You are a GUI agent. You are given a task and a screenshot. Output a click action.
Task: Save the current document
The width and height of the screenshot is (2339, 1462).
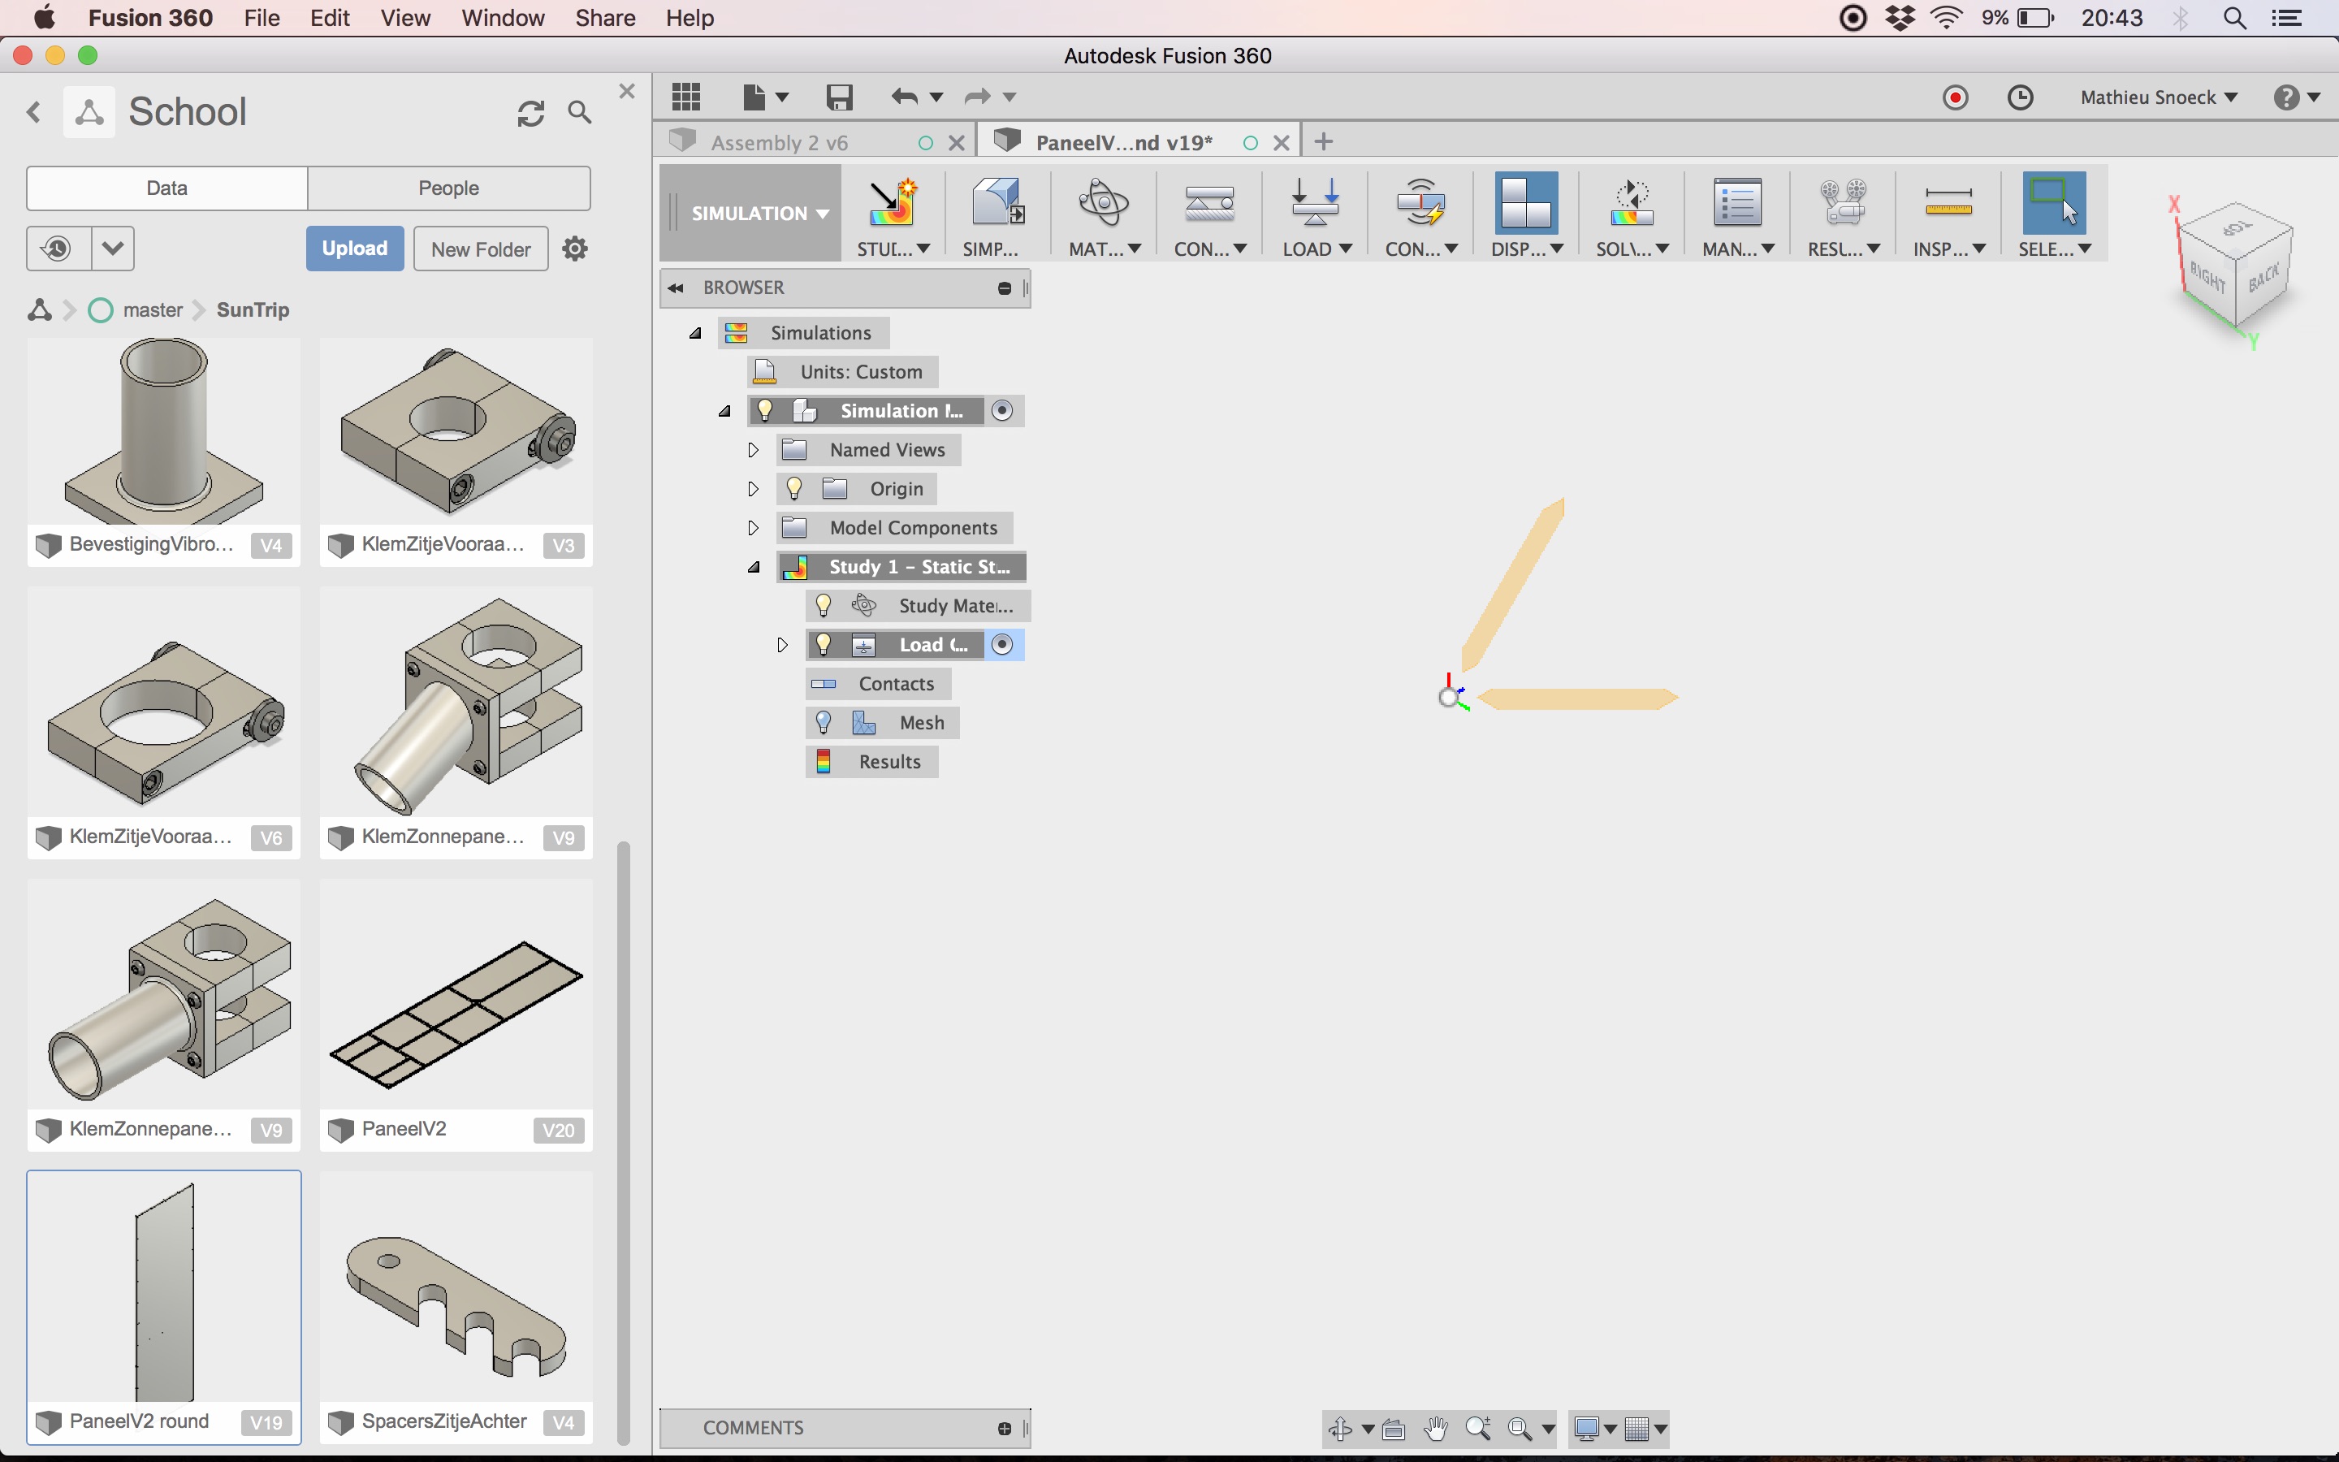[x=839, y=97]
